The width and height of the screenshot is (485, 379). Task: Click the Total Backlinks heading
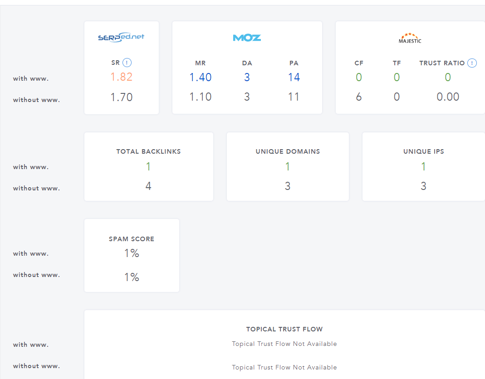click(x=148, y=151)
